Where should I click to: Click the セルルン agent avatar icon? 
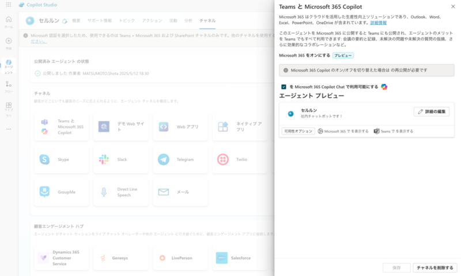30,21
